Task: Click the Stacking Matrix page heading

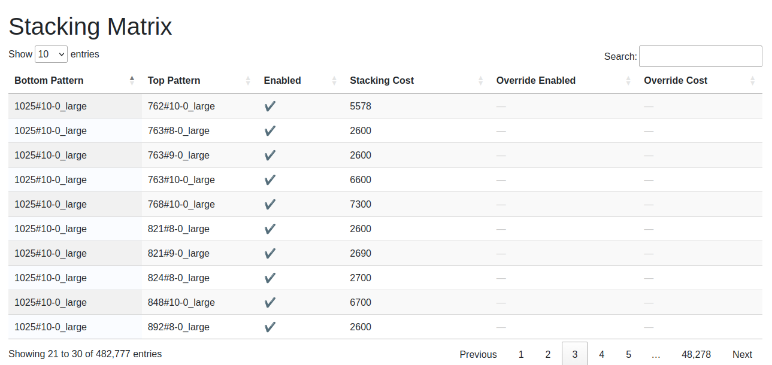Action: 90,26
